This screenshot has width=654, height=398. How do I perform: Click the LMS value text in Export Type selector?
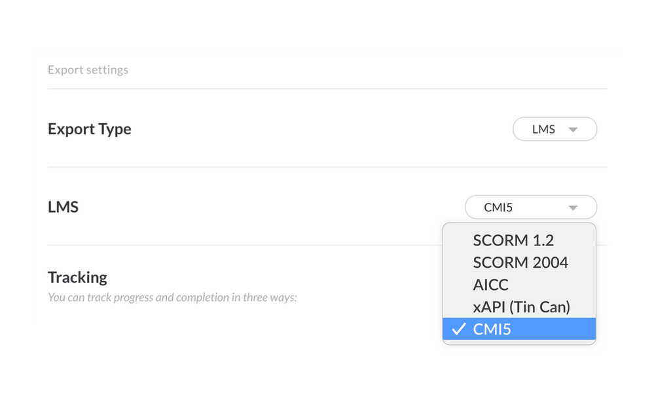pyautogui.click(x=543, y=130)
